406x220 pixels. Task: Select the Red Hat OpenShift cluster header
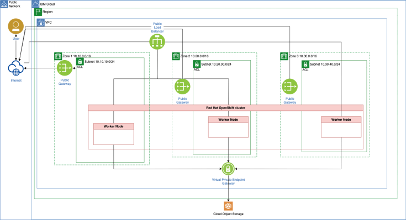(x=225, y=108)
